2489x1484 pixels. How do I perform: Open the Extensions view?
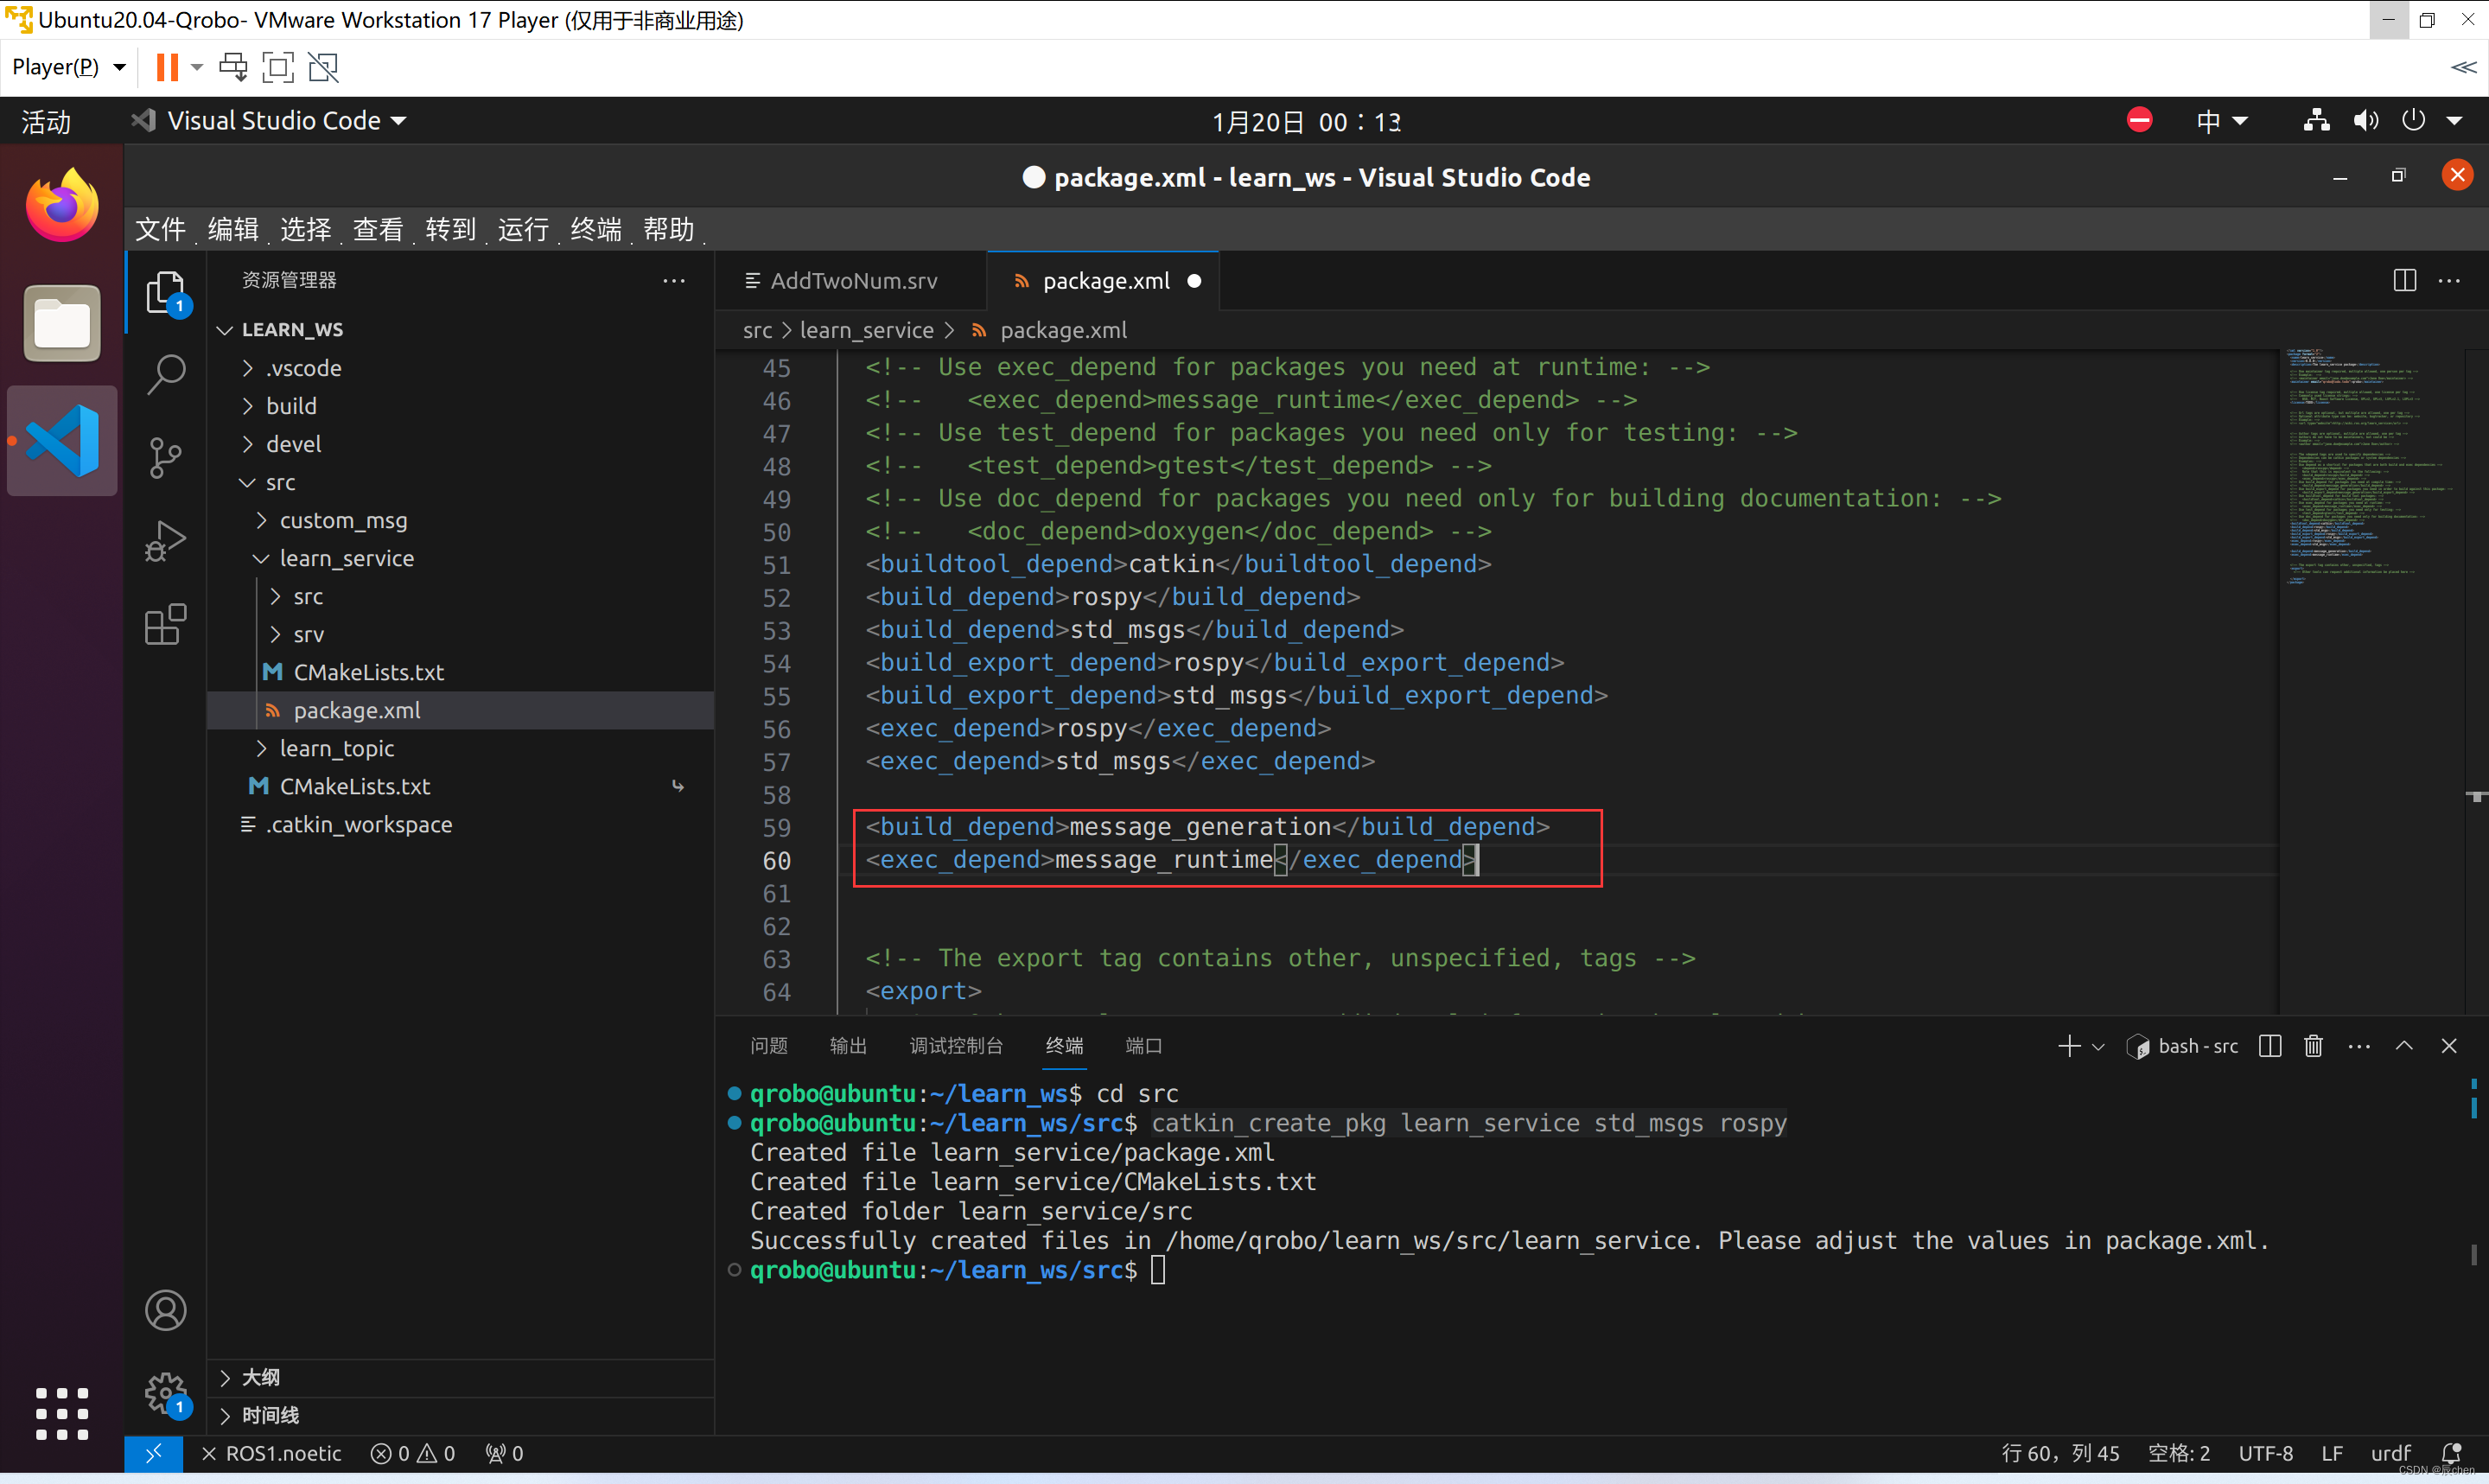(166, 624)
